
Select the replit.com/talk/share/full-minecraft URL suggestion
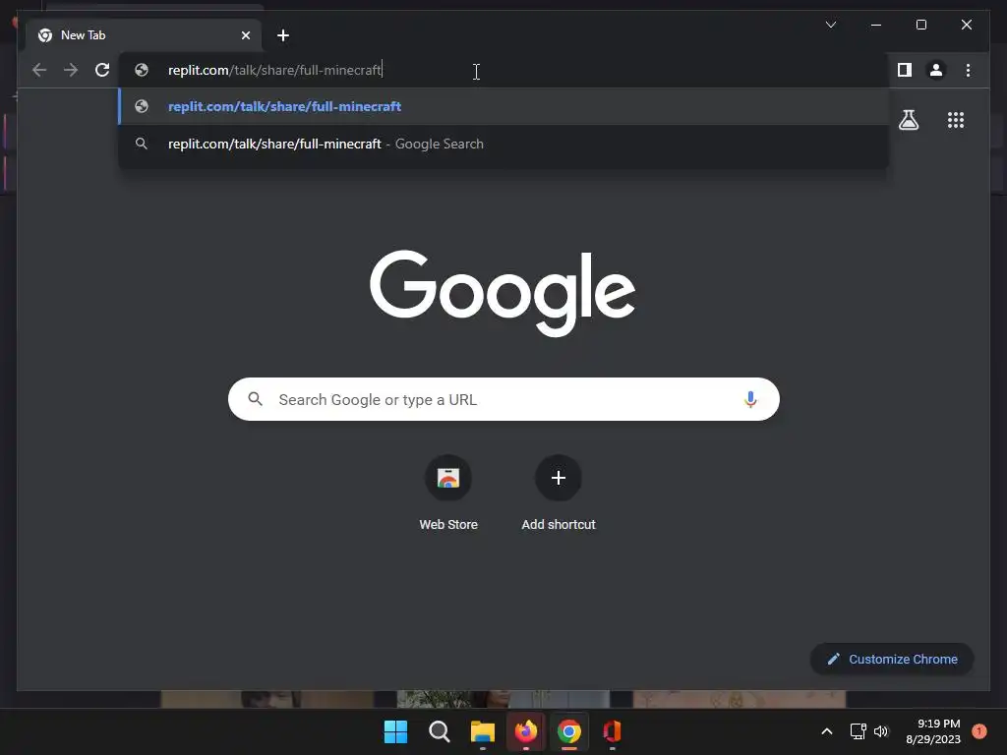(504, 106)
